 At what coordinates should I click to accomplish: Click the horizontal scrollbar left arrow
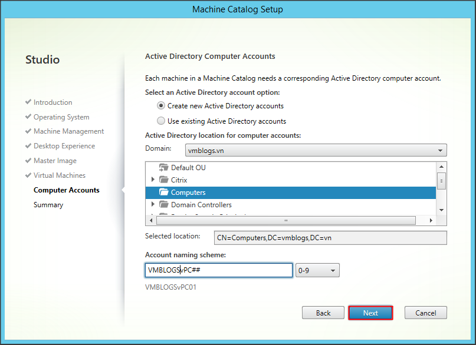point(150,220)
